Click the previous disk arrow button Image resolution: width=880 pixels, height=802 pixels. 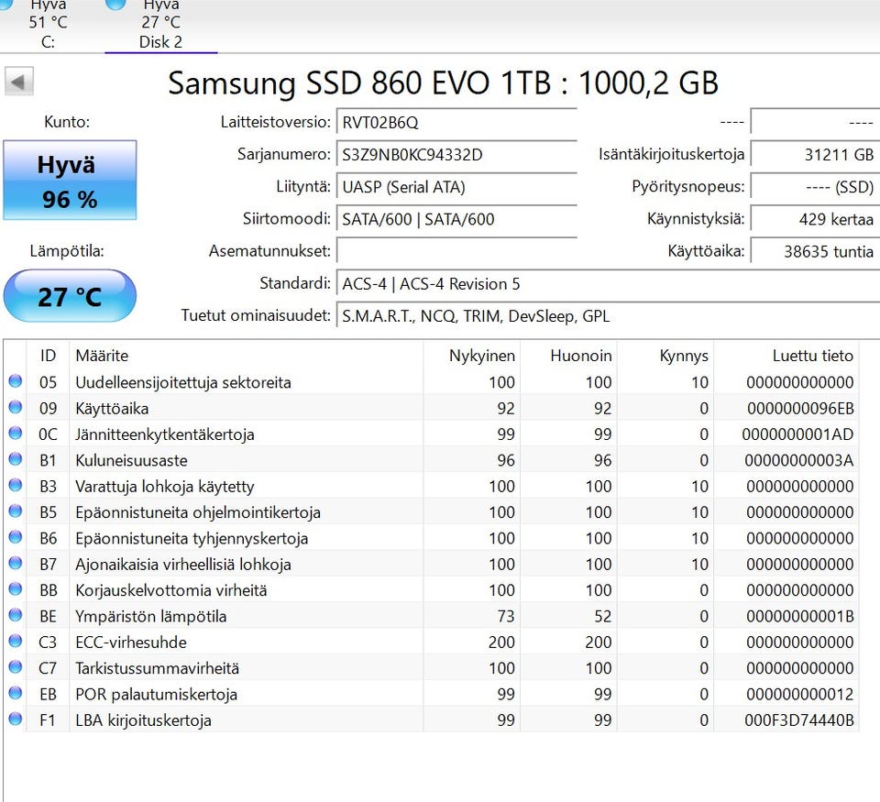tap(18, 82)
